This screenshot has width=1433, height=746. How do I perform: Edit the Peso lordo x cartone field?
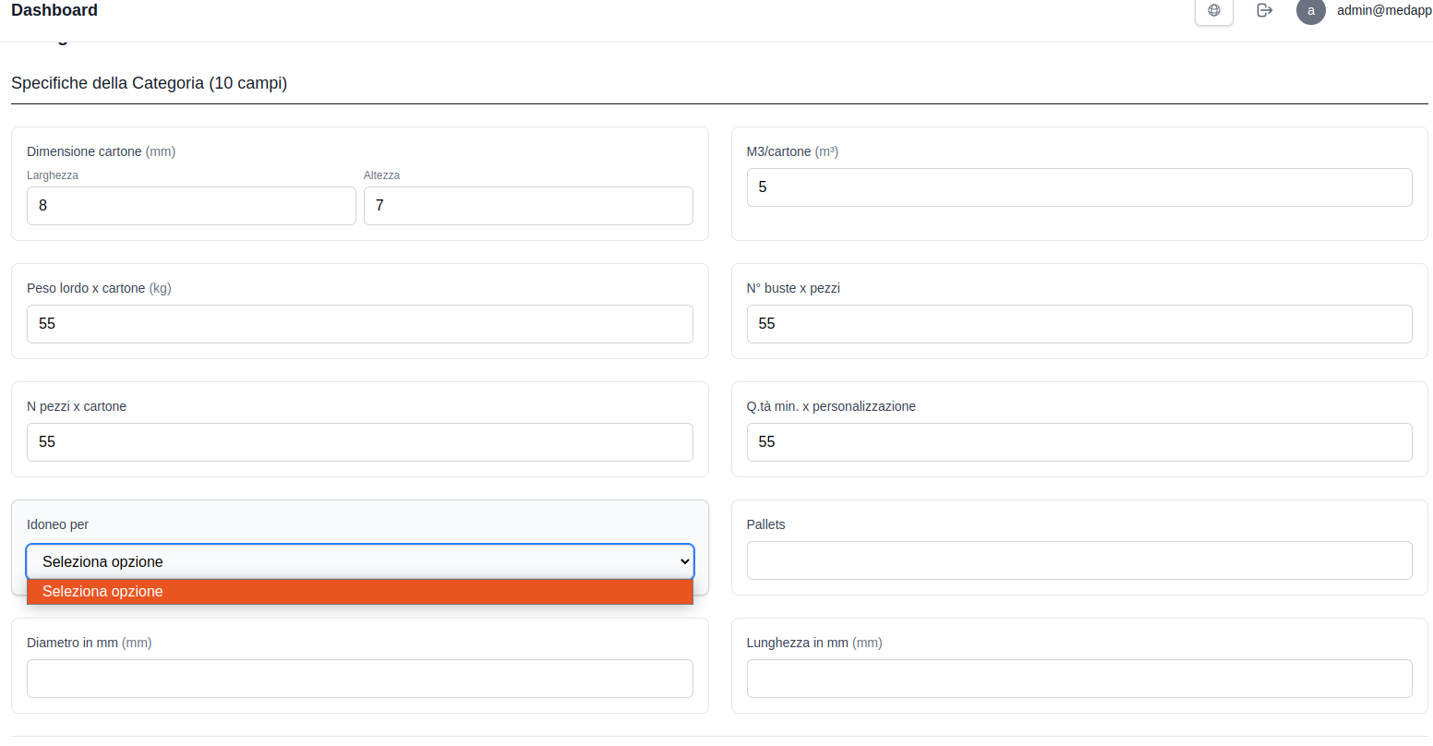pyautogui.click(x=359, y=324)
